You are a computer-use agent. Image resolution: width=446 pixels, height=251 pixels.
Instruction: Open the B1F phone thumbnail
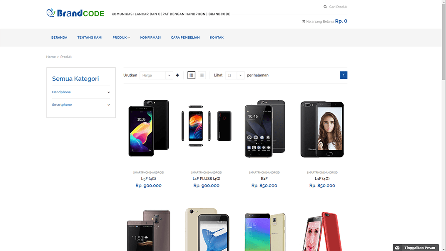tap(264, 129)
